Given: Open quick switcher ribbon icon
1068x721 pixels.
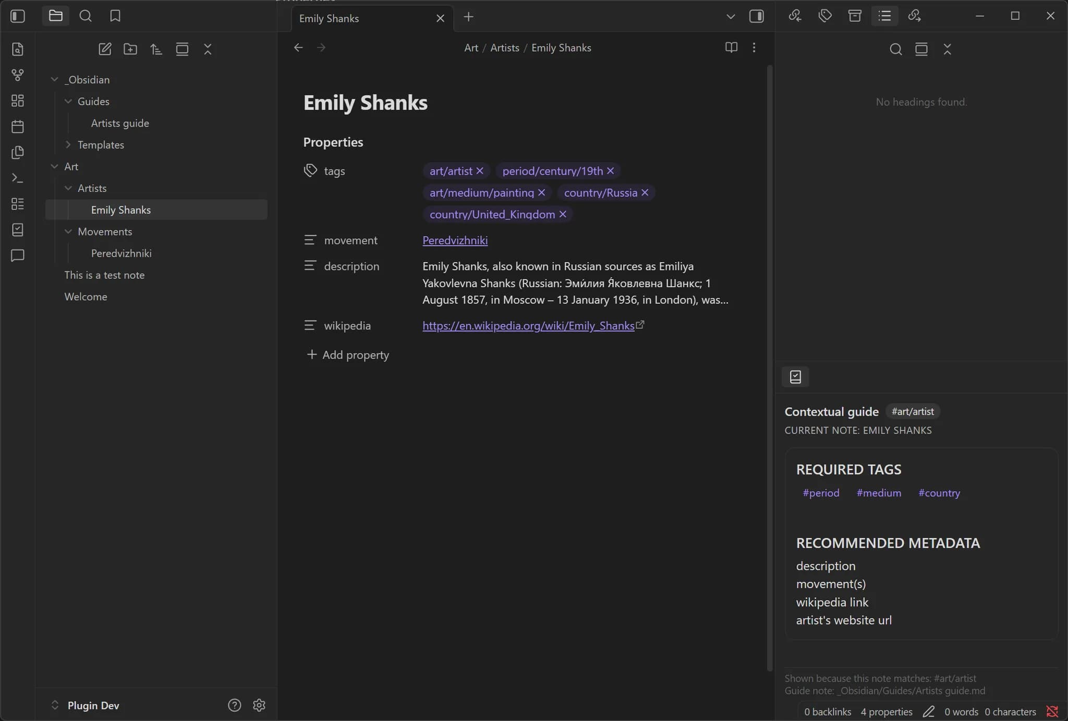Looking at the screenshot, I should [18, 49].
